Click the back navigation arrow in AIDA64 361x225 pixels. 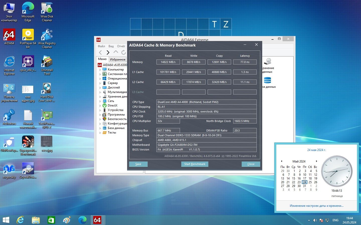click(x=101, y=52)
